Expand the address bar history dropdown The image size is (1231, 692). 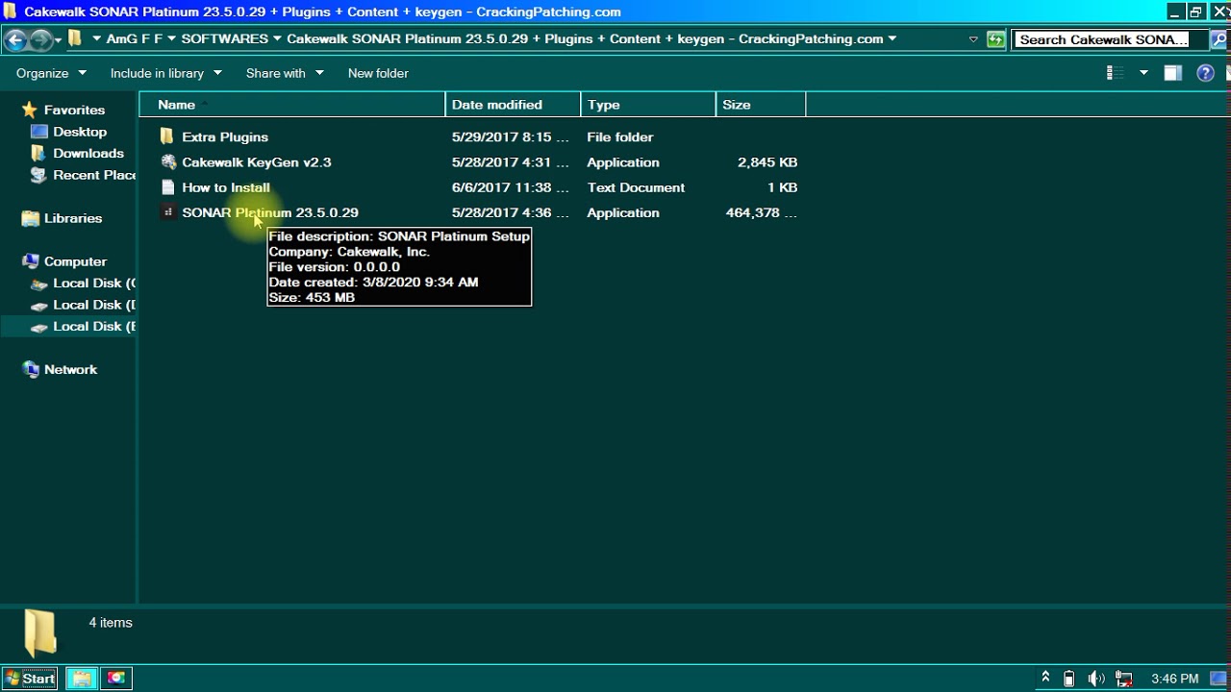(973, 39)
